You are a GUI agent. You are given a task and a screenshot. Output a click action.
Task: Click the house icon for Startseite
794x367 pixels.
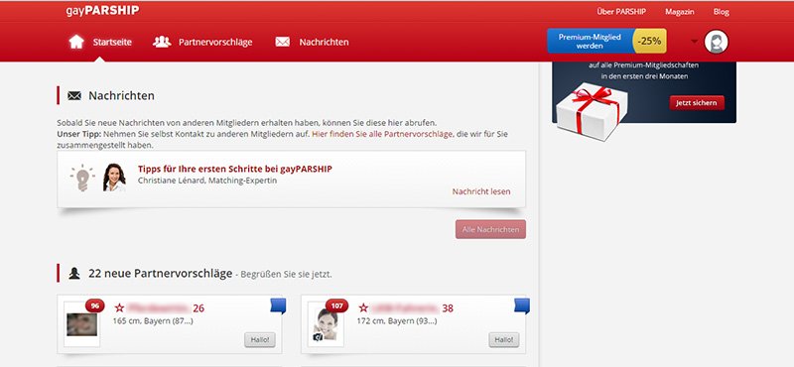coord(76,42)
